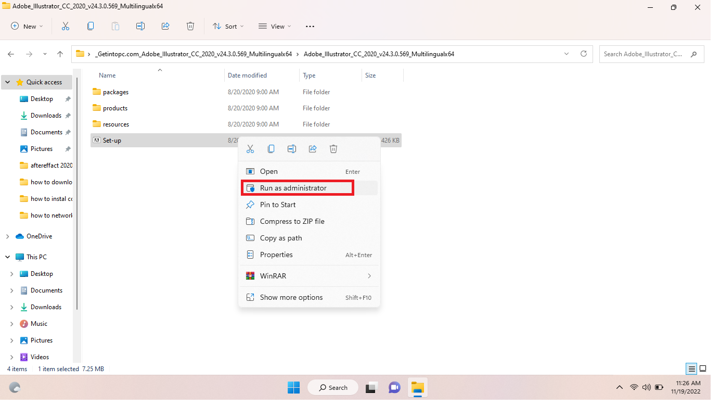
Task: Collapse the This PC tree node
Action: [x=7, y=257]
